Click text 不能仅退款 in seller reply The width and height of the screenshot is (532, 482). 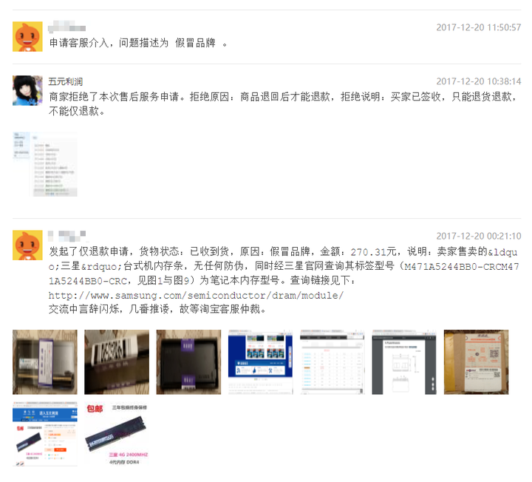pyautogui.click(x=74, y=111)
